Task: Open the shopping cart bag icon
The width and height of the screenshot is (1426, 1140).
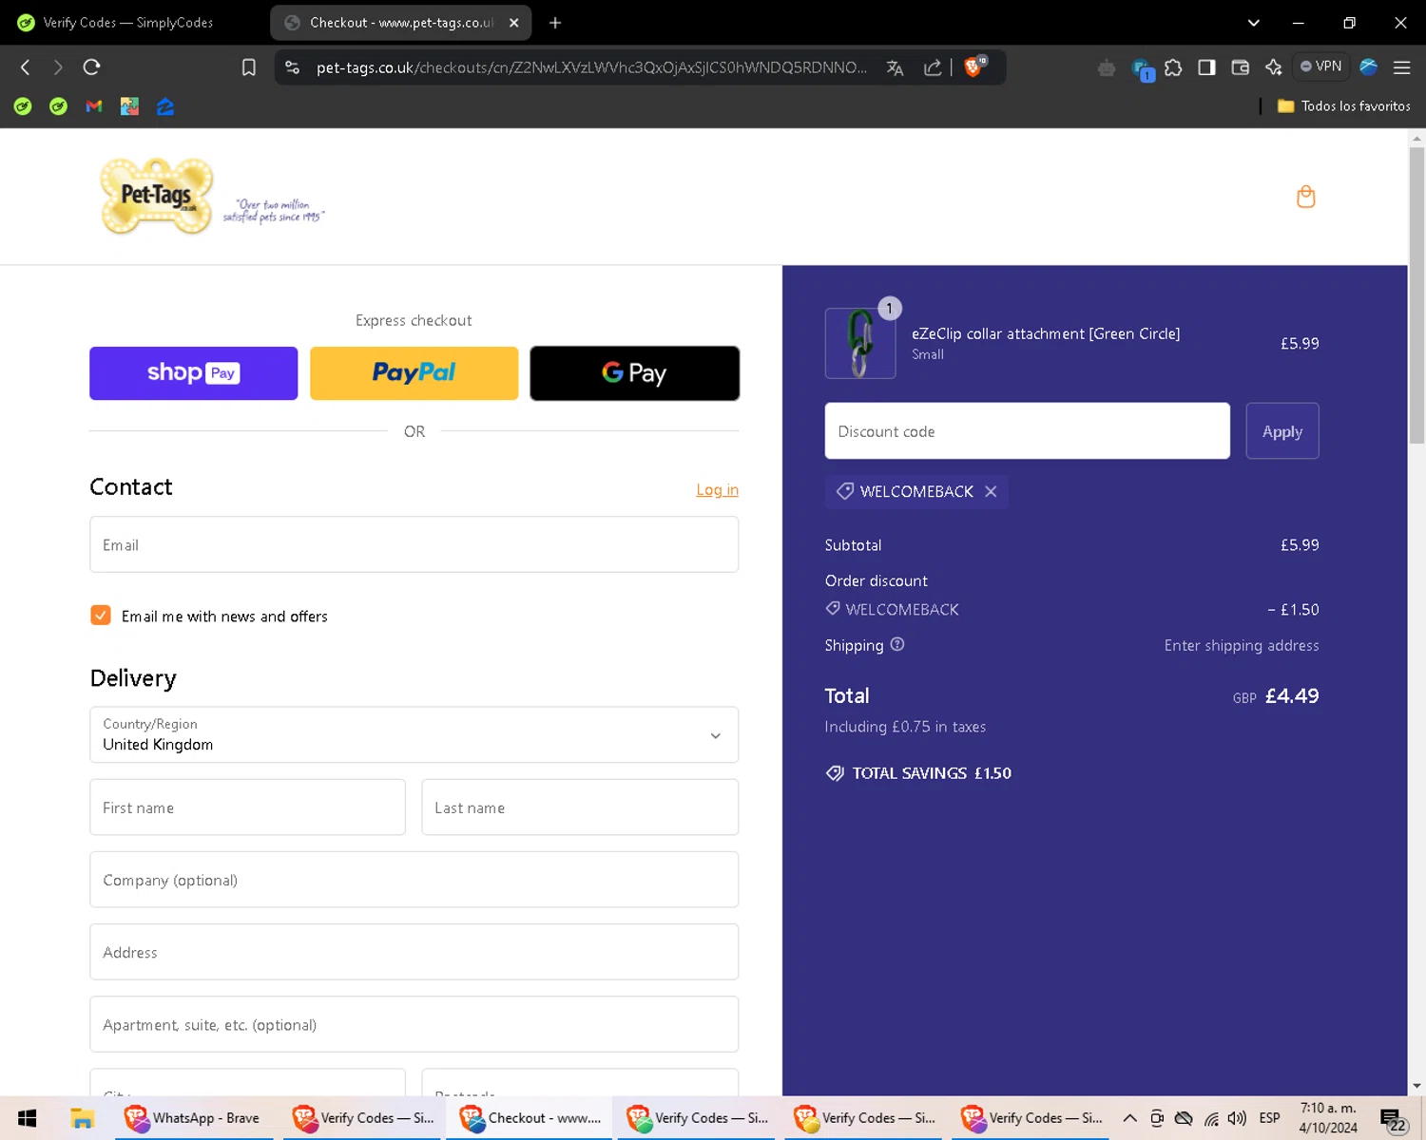Action: 1305,197
